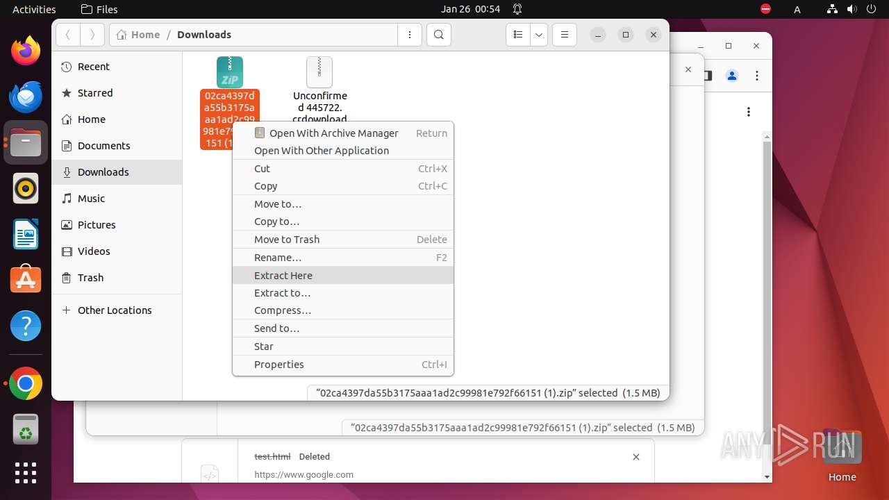Open Starred in the sidebar
The width and height of the screenshot is (889, 500).
pyautogui.click(x=117, y=93)
